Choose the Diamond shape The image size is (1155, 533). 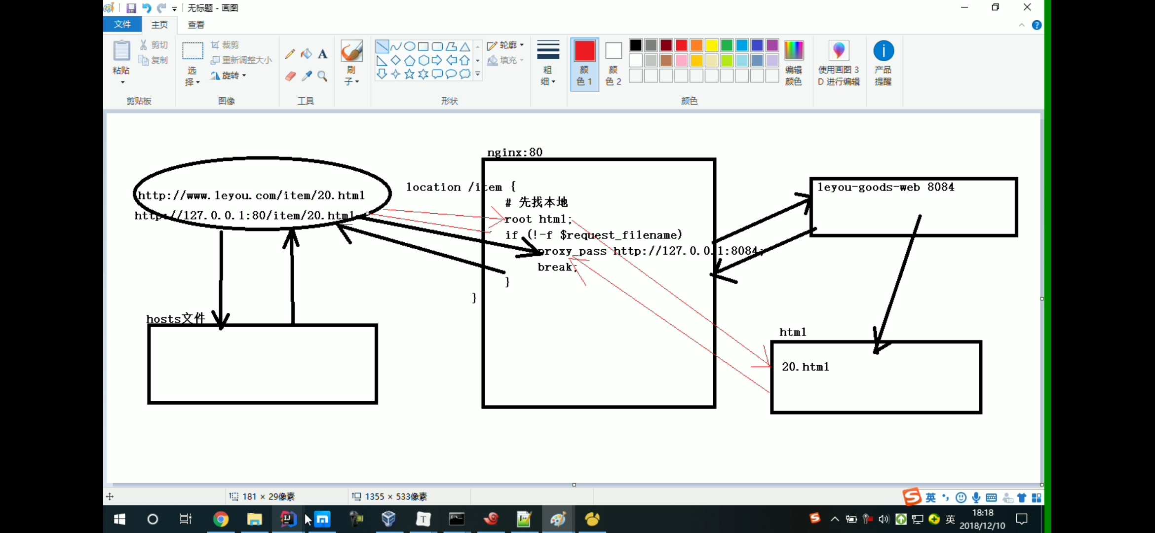coord(396,60)
